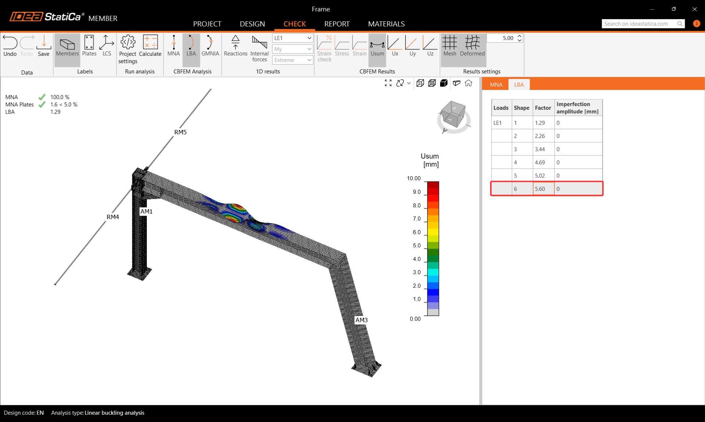
Task: Click the search box on ideastatica.com
Action: [x=640, y=24]
